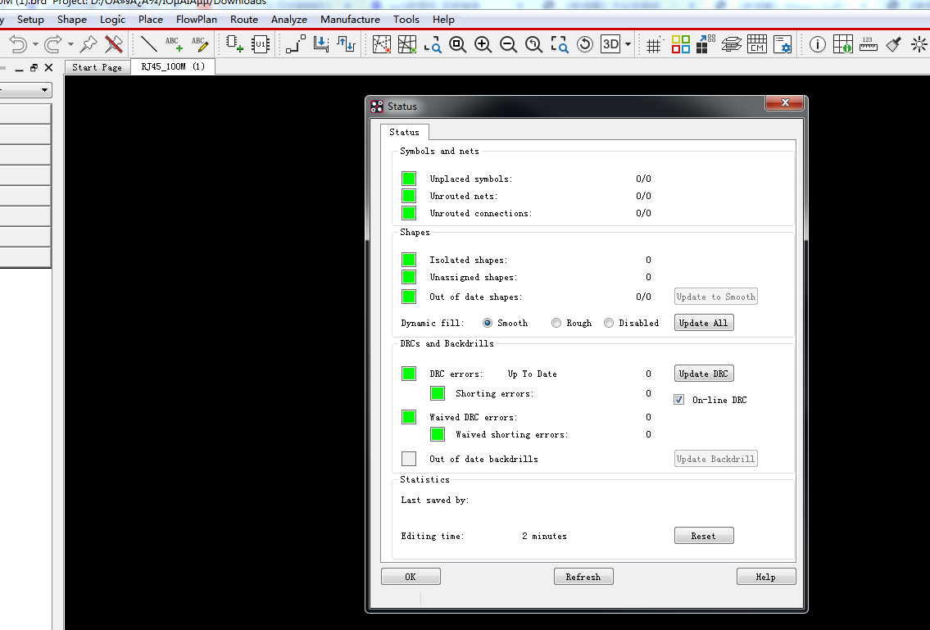Click the Unrats All icon
Screen dimensions: 930x630
381,44
